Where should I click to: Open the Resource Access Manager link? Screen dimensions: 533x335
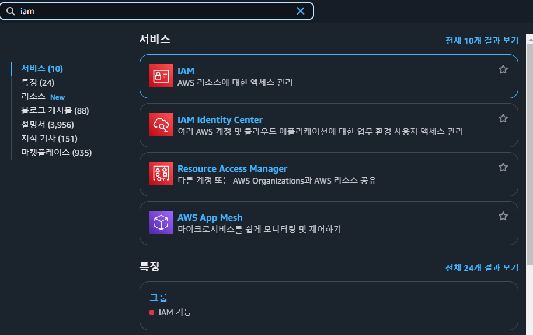pos(232,168)
